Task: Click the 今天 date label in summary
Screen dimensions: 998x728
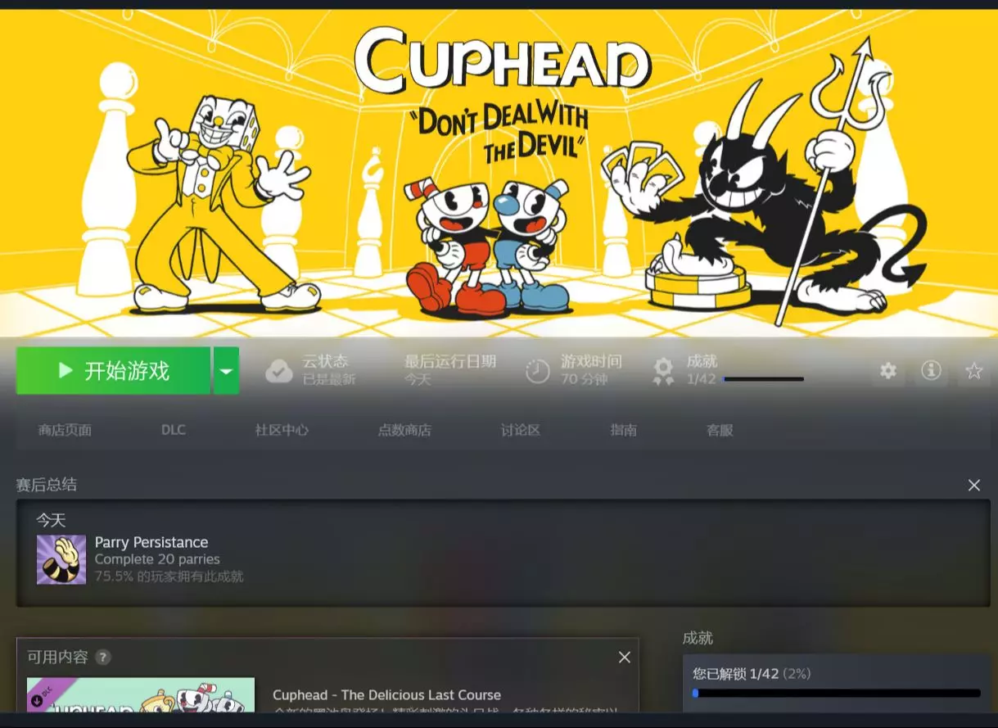Action: tap(51, 520)
